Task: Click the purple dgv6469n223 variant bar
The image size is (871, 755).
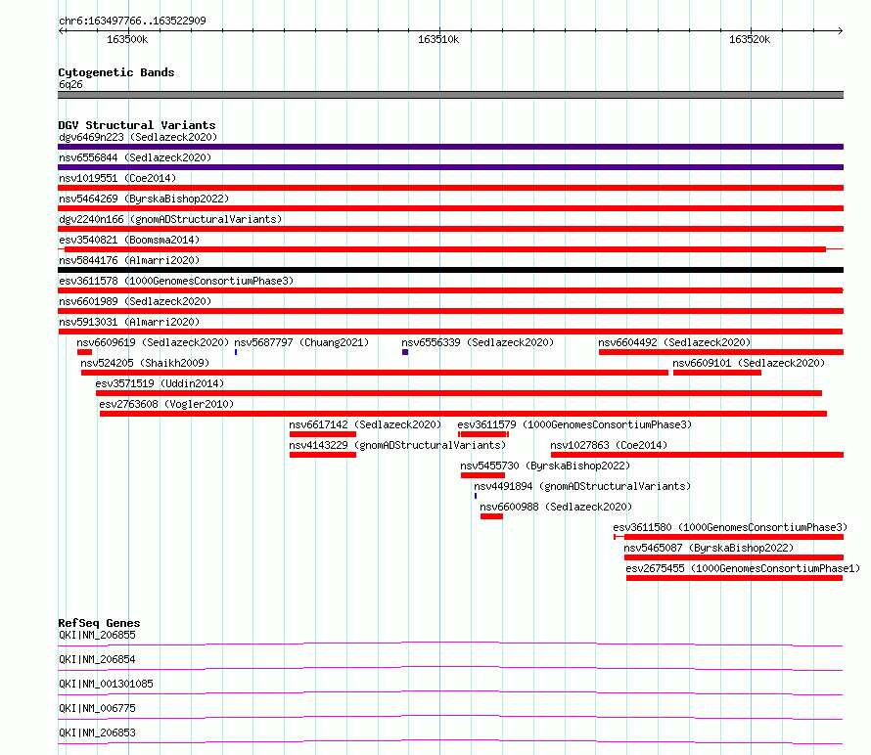Action: (x=450, y=147)
